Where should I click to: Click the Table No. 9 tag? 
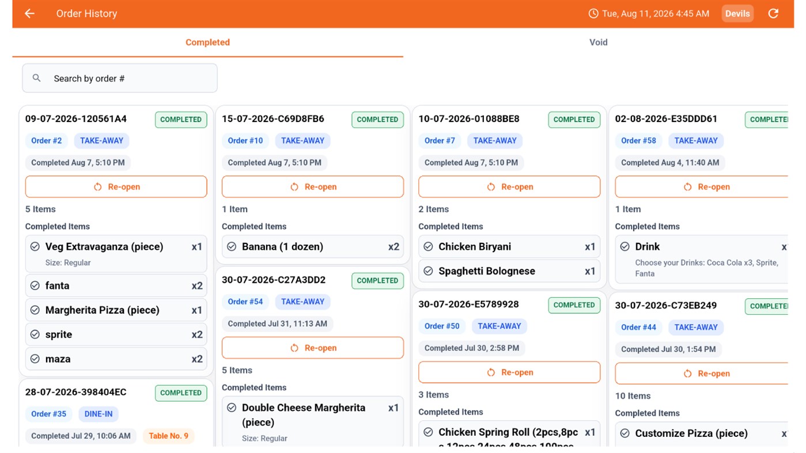point(169,436)
